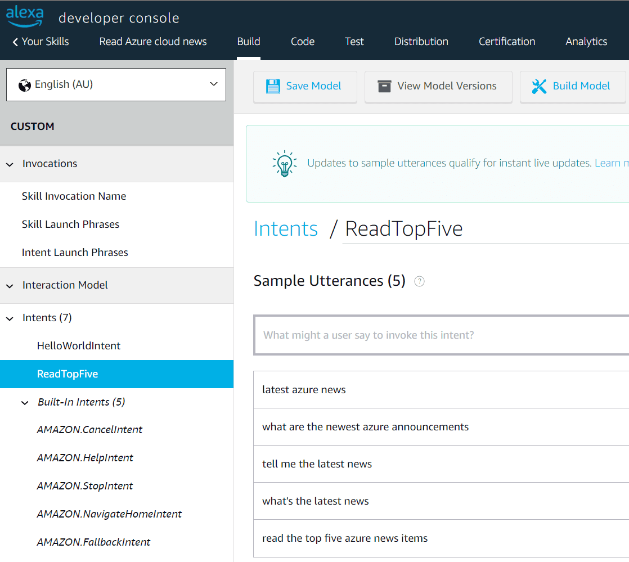Select AMAZON.StopIntent
This screenshot has height=562, width=629.
pyautogui.click(x=84, y=486)
